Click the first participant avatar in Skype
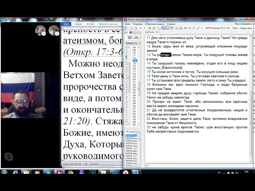The image size is (255, 191). [x=40, y=30]
